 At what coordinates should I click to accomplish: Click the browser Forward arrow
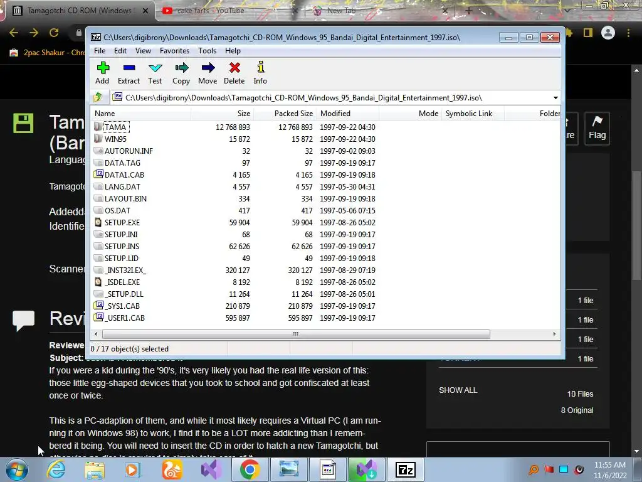point(34,33)
